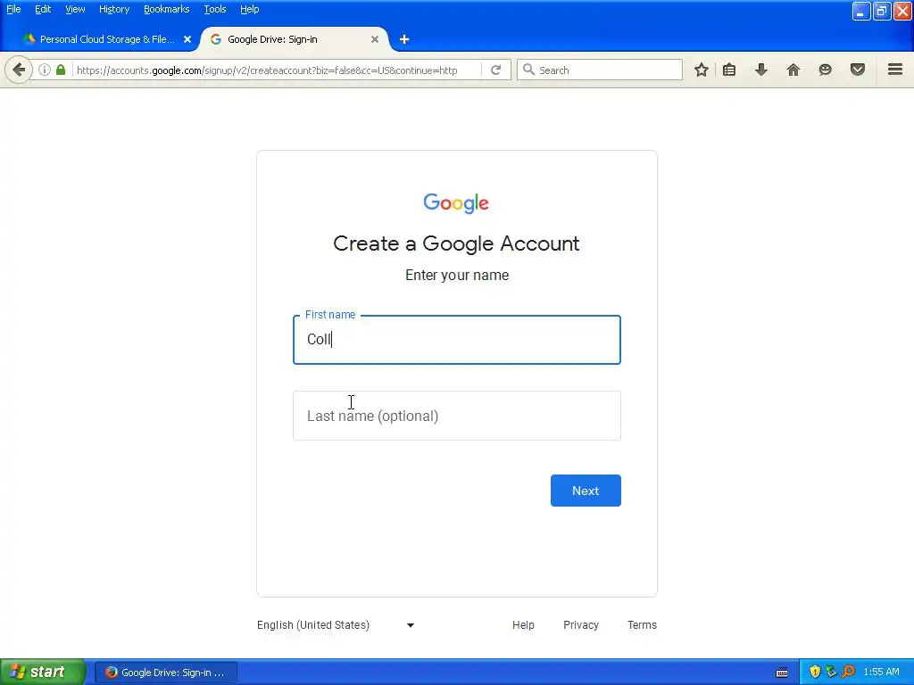
Task: Open the Tools menu
Action: point(215,9)
